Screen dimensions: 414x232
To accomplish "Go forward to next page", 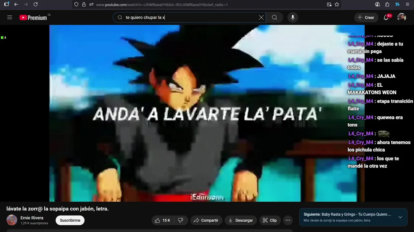I will (26, 5).
